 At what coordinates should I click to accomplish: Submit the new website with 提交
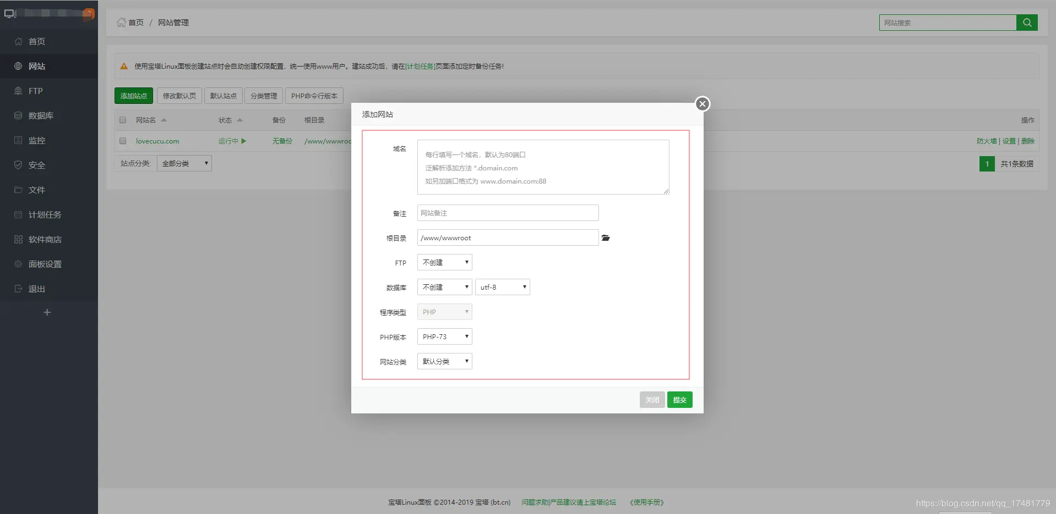click(x=679, y=400)
